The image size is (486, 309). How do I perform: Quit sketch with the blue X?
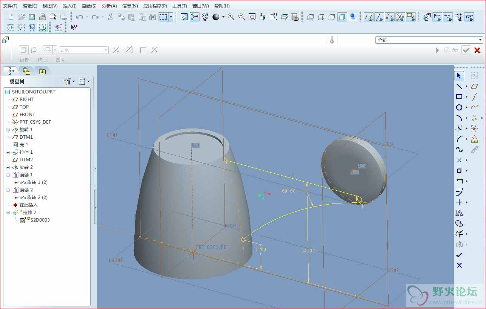[459, 266]
